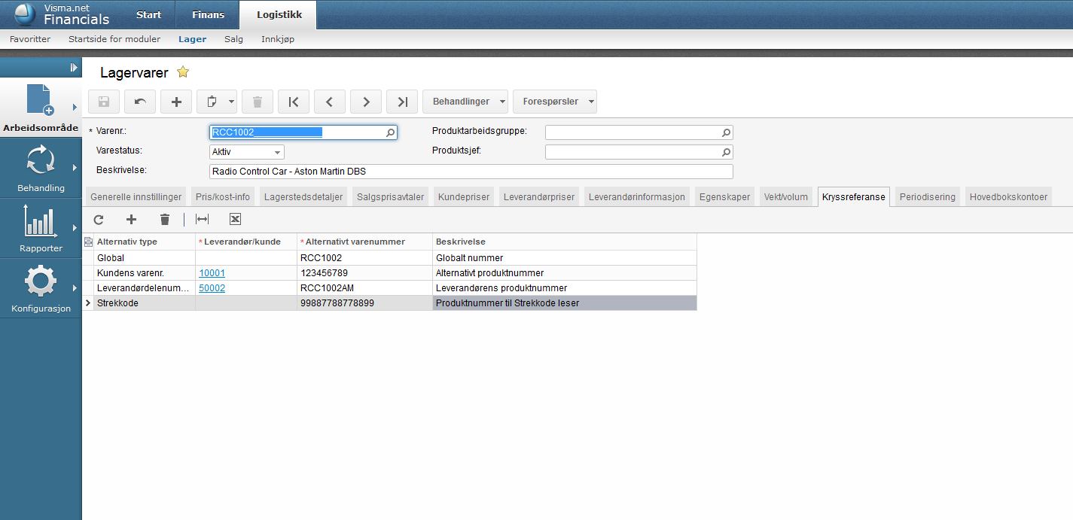This screenshot has height=520, width=1073.
Task: Click 'Produktnummer til Strekkode leser' cell
Action: coord(565,303)
